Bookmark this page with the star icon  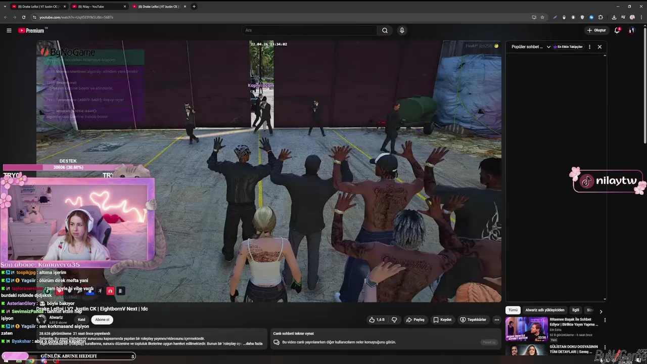pos(542,17)
